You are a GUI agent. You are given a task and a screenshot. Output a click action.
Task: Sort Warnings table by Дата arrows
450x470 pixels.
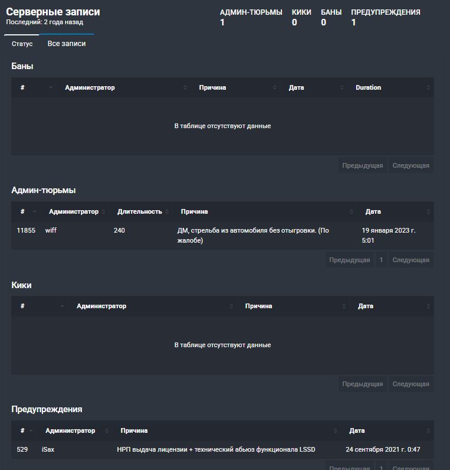(428, 430)
